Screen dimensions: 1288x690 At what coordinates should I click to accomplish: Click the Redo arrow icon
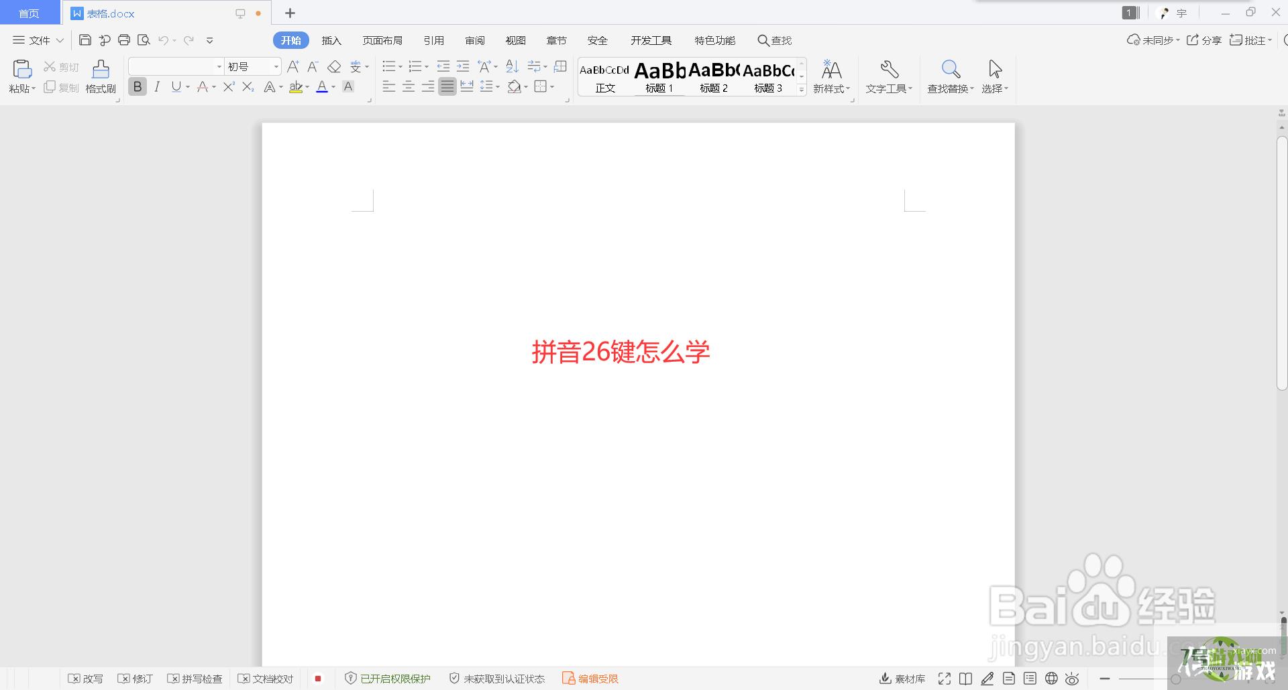tap(189, 40)
